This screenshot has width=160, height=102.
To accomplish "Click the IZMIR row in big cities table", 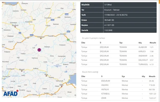I will 118,98.
